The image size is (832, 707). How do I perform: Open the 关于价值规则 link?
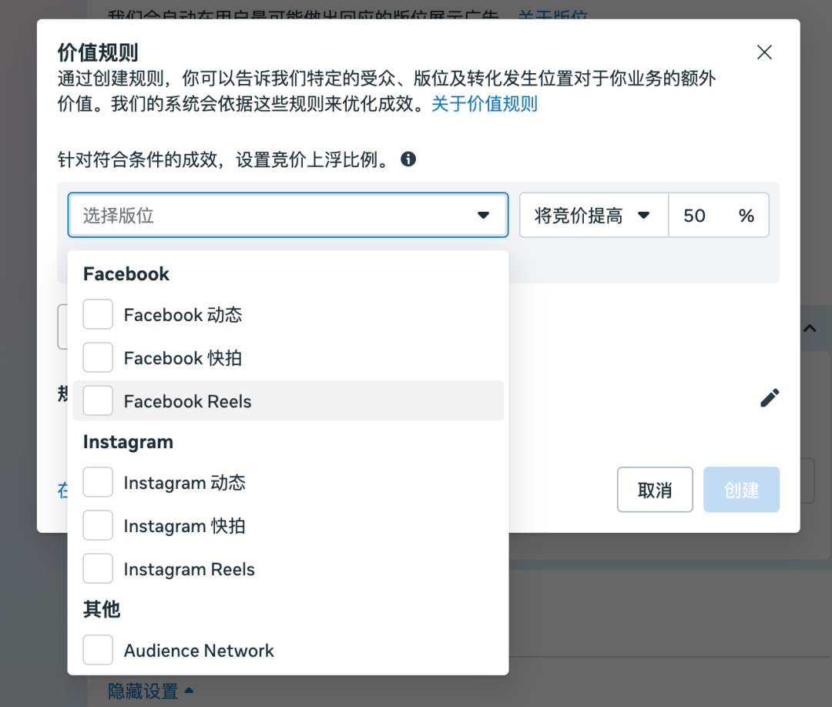click(x=484, y=103)
